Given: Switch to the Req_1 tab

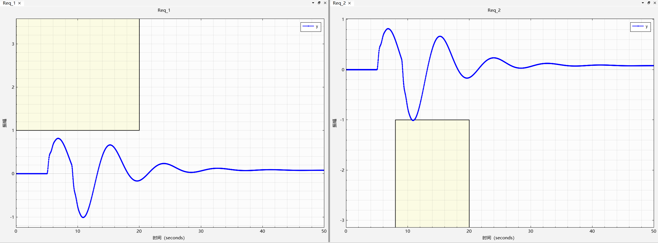Looking at the screenshot, I should coord(9,3).
